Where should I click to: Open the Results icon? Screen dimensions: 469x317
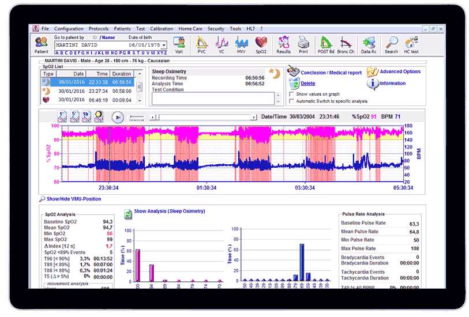pos(283,45)
